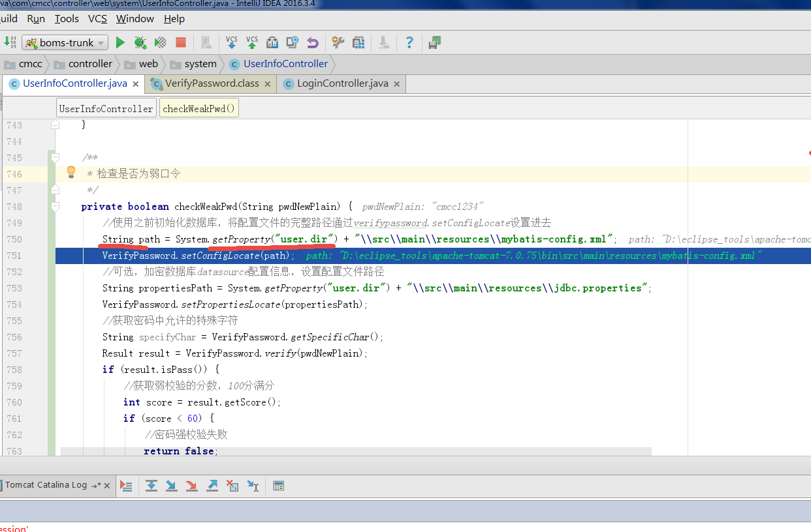The height and width of the screenshot is (532, 811).
Task: Collapse the Javadoc fold at line 745
Action: (x=56, y=158)
